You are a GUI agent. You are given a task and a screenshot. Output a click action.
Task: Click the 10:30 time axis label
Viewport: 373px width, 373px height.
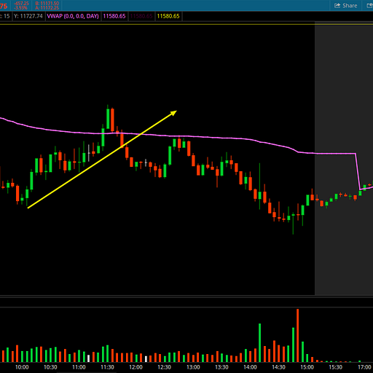click(50, 367)
